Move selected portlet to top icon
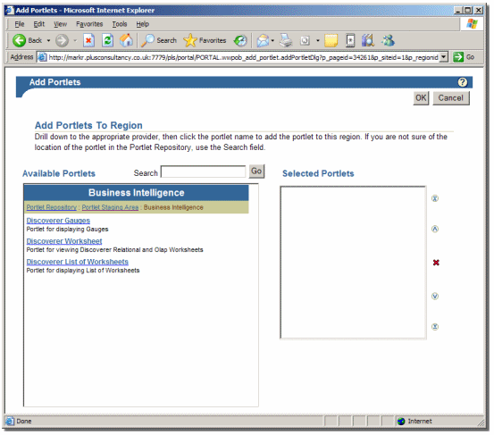494x435 pixels. pyautogui.click(x=435, y=198)
